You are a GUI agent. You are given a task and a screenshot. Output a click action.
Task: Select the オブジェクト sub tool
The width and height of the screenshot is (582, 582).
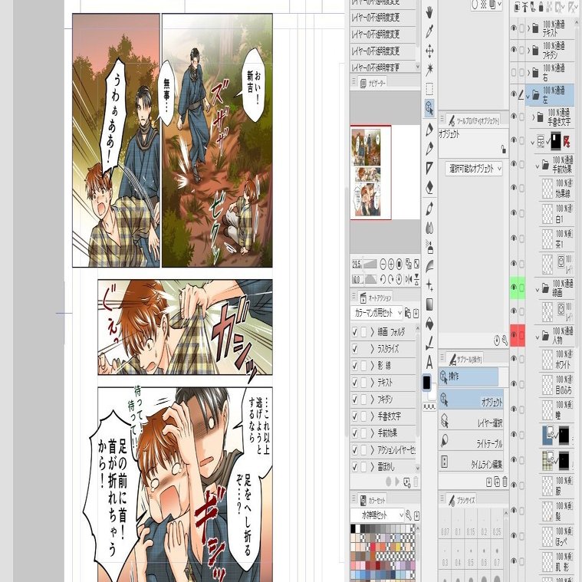click(471, 401)
